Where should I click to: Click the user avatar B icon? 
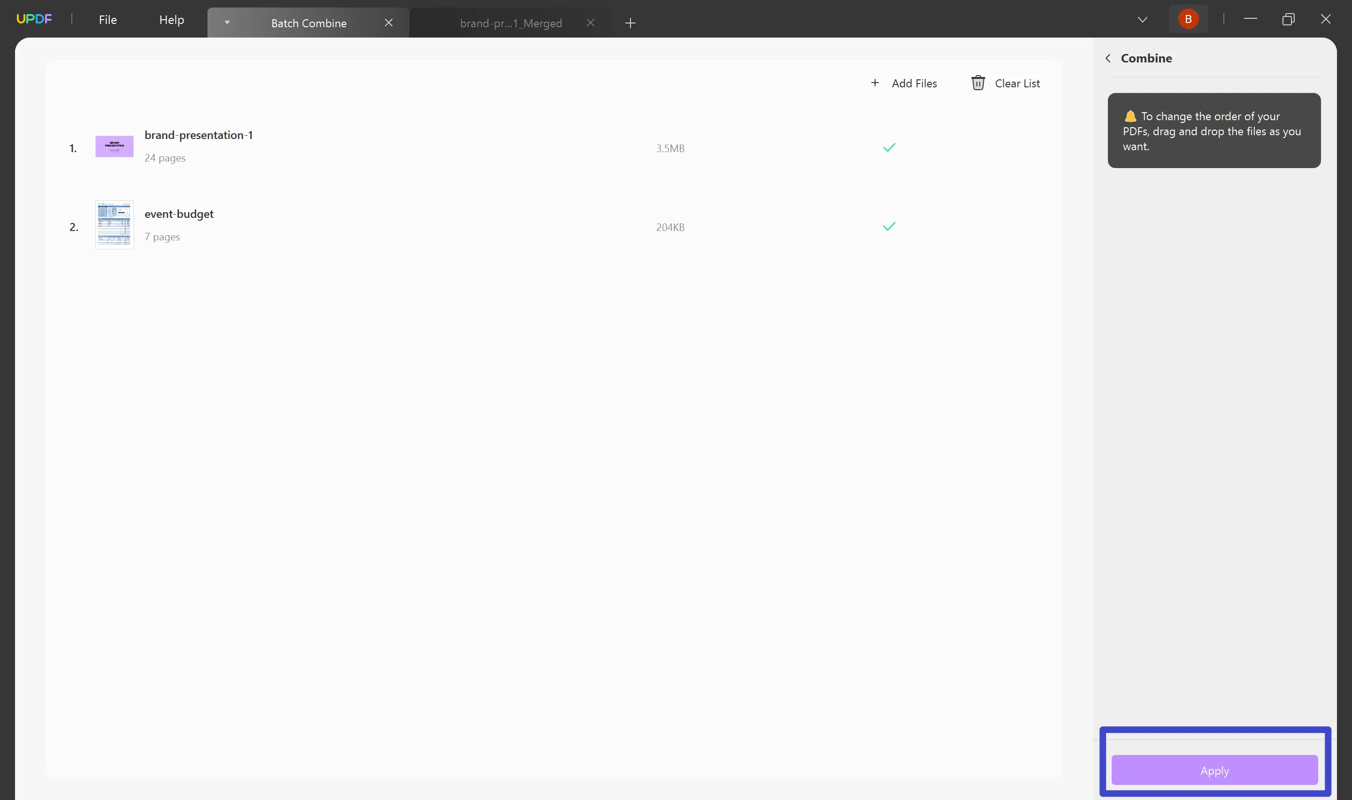[1188, 19]
